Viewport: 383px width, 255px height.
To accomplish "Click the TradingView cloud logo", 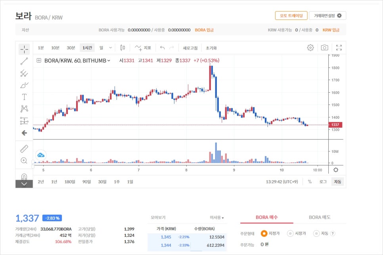I will point(41,155).
